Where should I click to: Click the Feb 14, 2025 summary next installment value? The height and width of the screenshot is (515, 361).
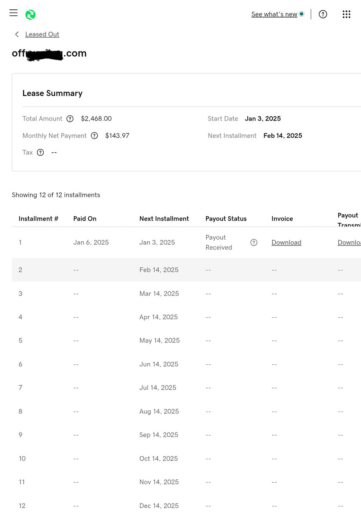pyautogui.click(x=283, y=136)
